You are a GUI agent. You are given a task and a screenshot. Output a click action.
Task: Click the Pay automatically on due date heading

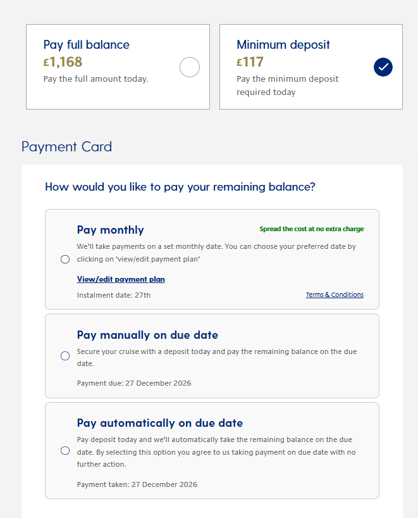(x=160, y=423)
